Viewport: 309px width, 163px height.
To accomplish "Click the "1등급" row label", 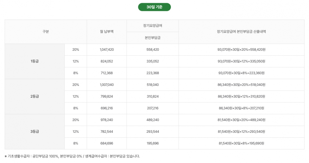I will point(35,61).
